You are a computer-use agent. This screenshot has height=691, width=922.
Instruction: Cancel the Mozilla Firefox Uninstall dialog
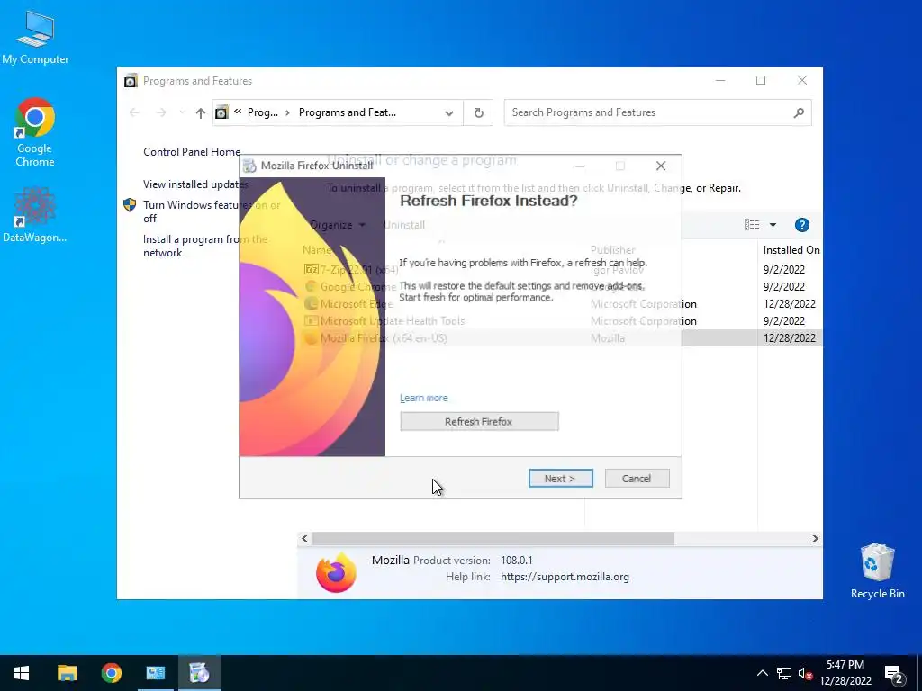(x=637, y=479)
